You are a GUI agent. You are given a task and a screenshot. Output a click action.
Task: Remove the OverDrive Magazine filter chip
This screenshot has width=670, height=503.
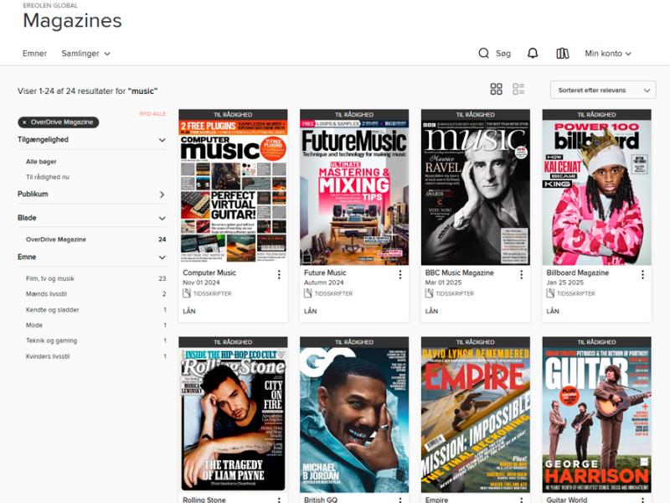(x=24, y=122)
